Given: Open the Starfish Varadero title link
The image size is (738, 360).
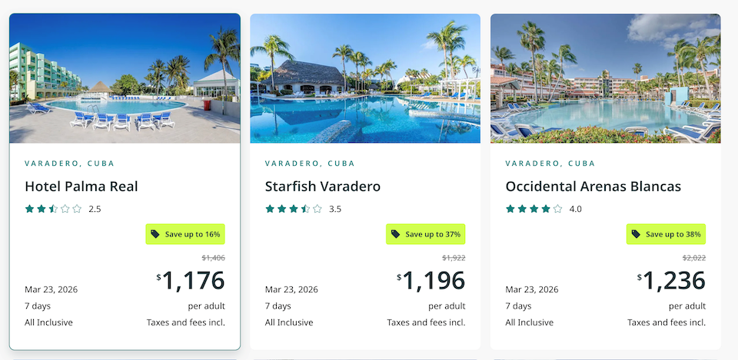Looking at the screenshot, I should 323,187.
